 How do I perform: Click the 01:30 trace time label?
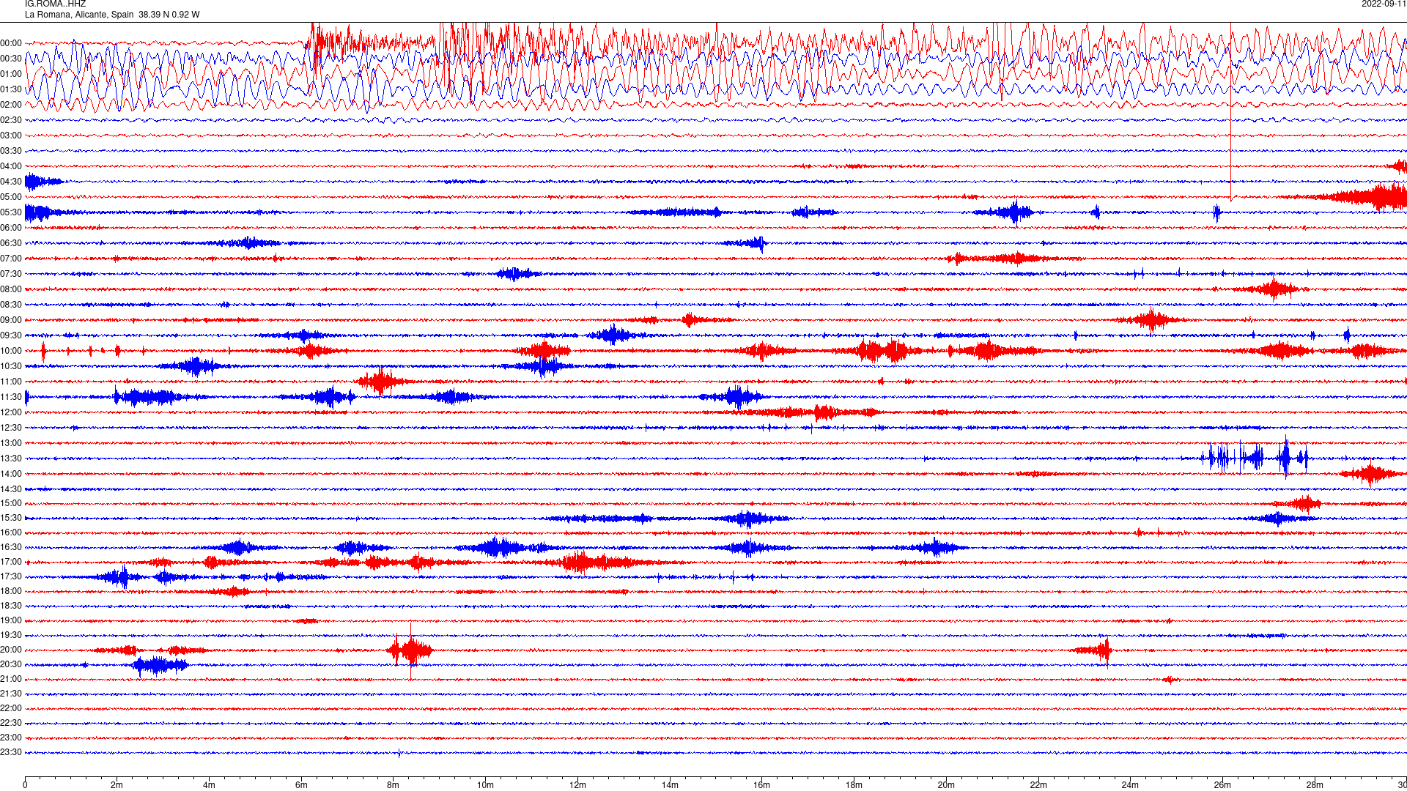point(11,89)
